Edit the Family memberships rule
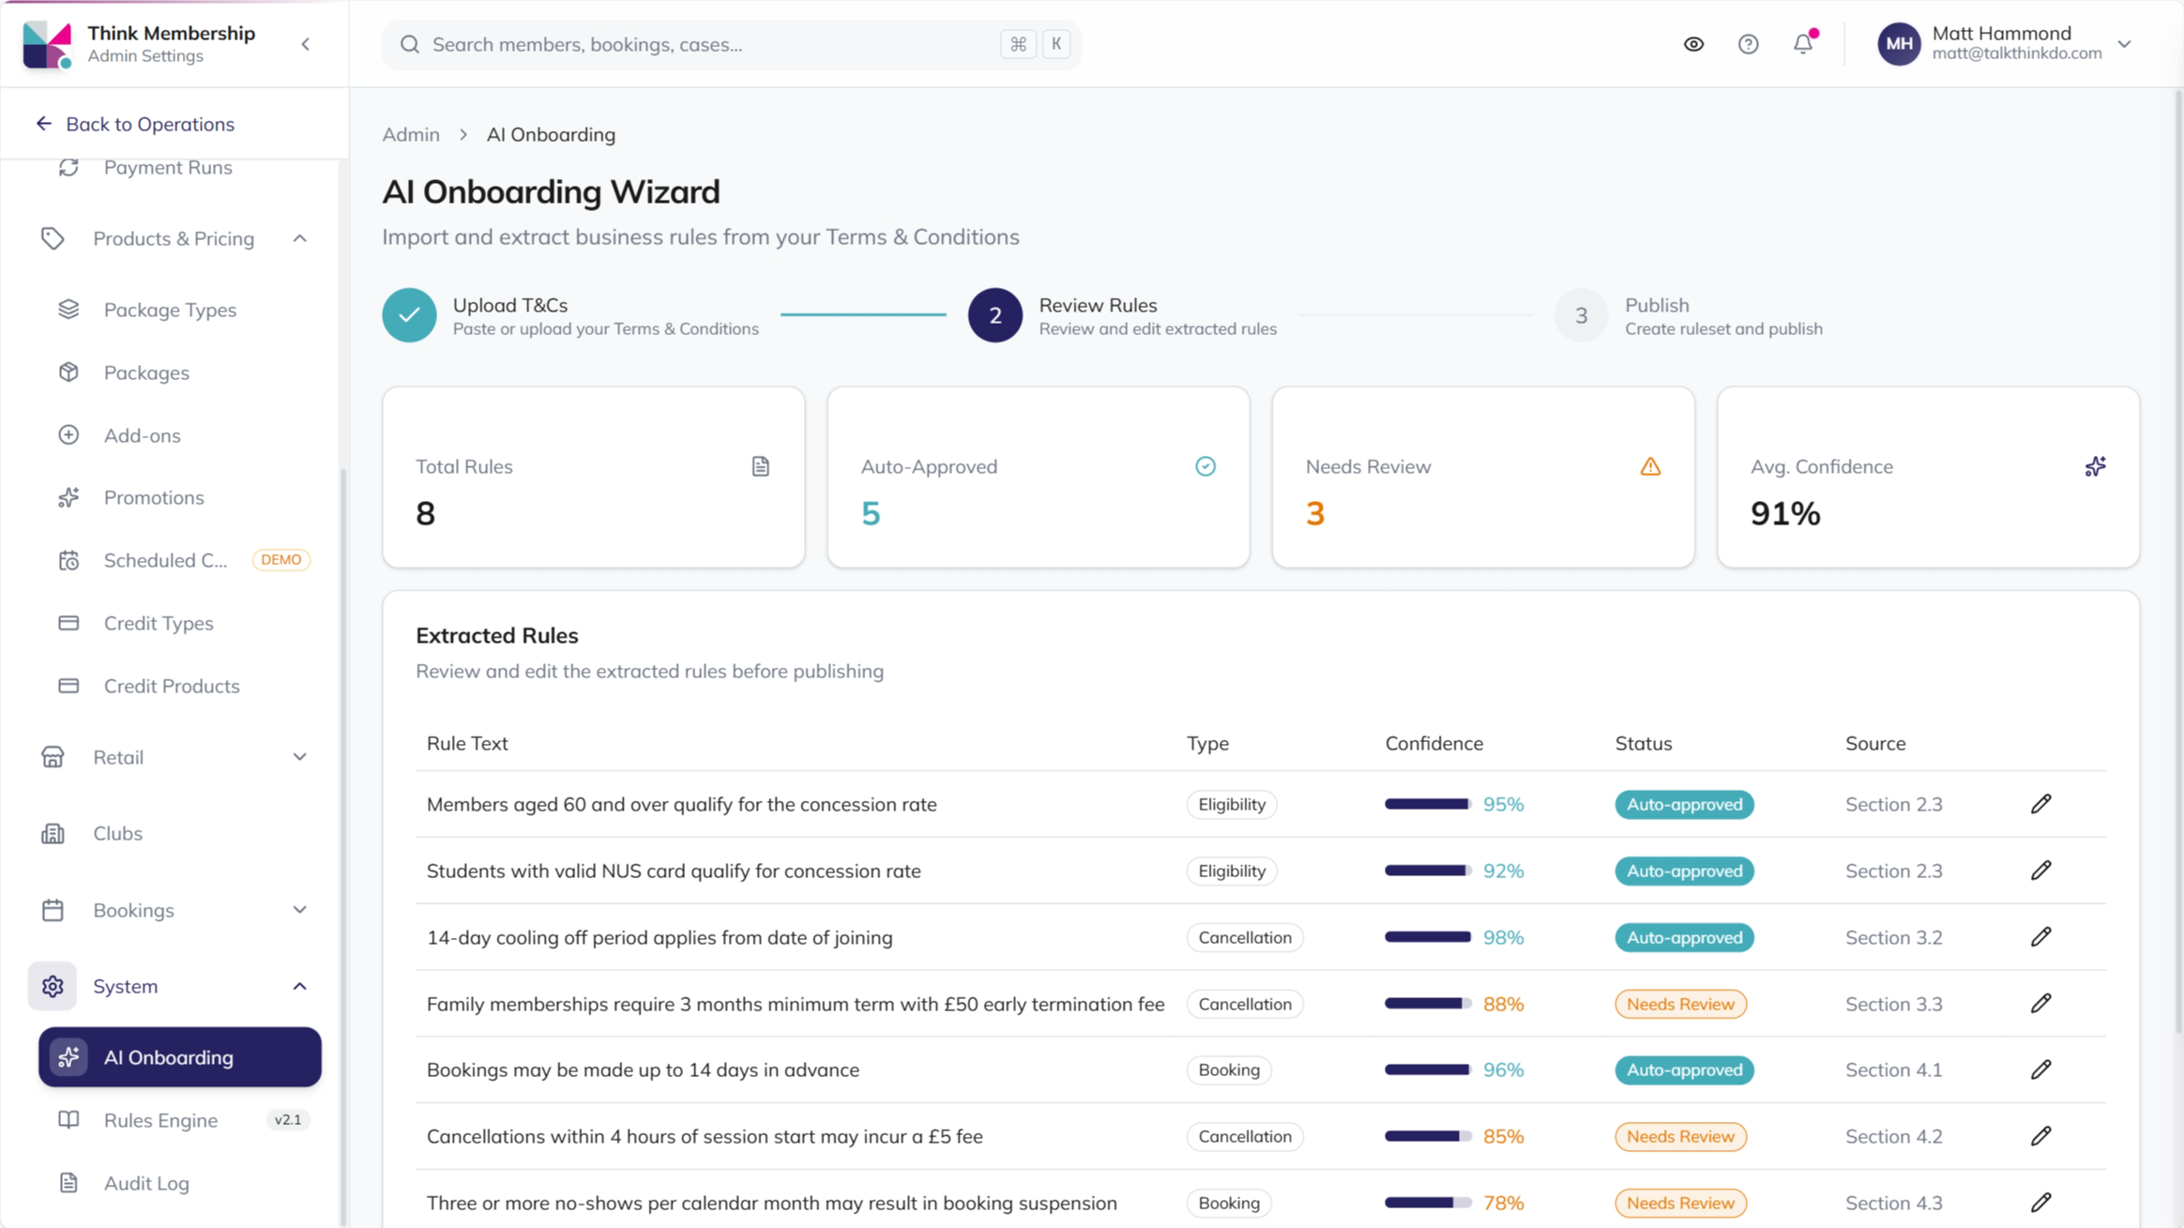This screenshot has width=2184, height=1228. [x=2040, y=1004]
